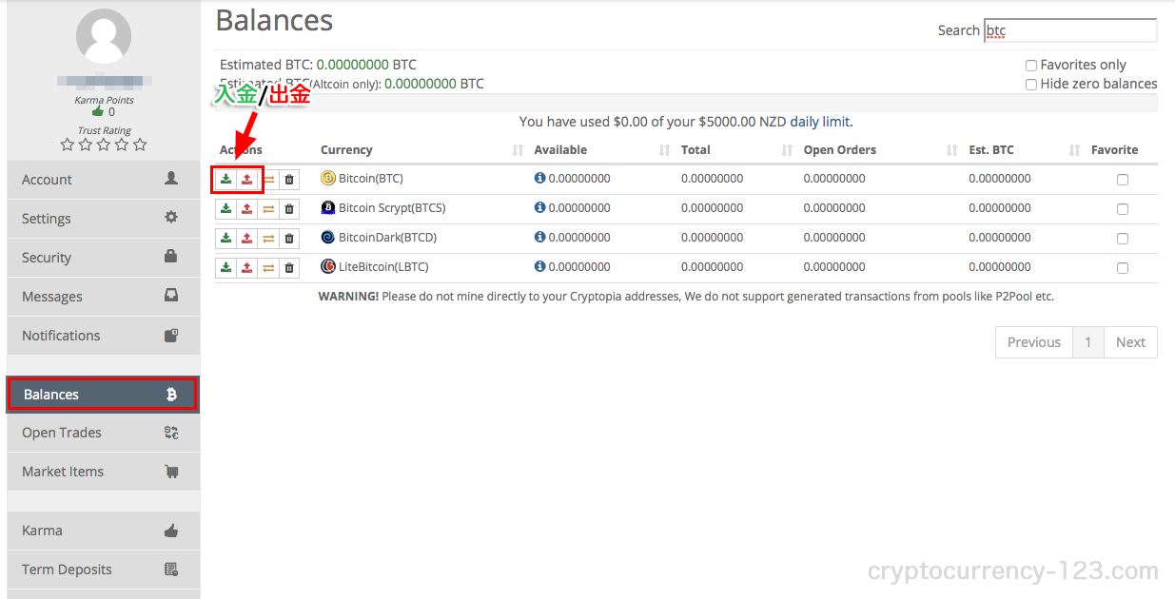The width and height of the screenshot is (1175, 599).
Task: Click the Balances page heading
Action: tap(274, 20)
